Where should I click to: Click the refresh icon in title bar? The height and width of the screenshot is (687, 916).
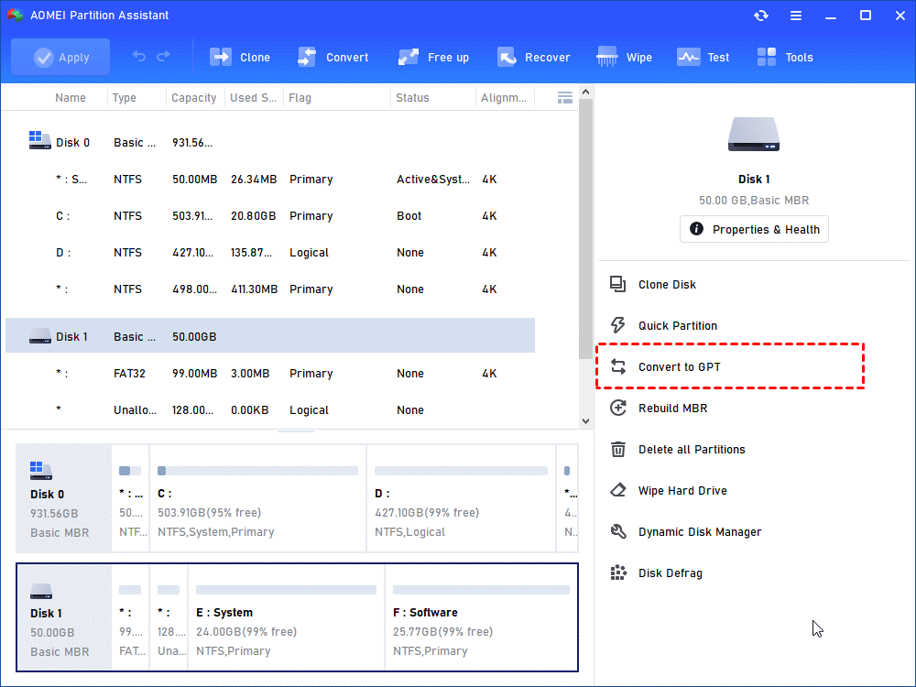761,16
